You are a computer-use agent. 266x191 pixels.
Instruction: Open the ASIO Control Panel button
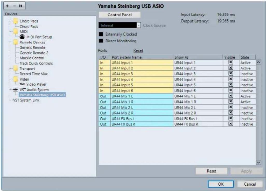[x=120, y=15]
